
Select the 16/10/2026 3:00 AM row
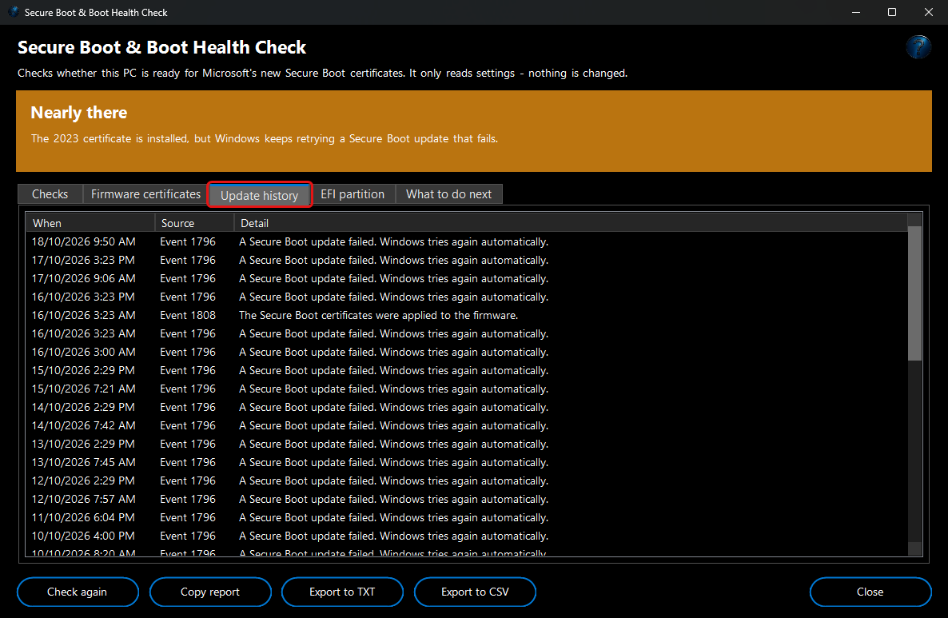pyautogui.click(x=467, y=352)
